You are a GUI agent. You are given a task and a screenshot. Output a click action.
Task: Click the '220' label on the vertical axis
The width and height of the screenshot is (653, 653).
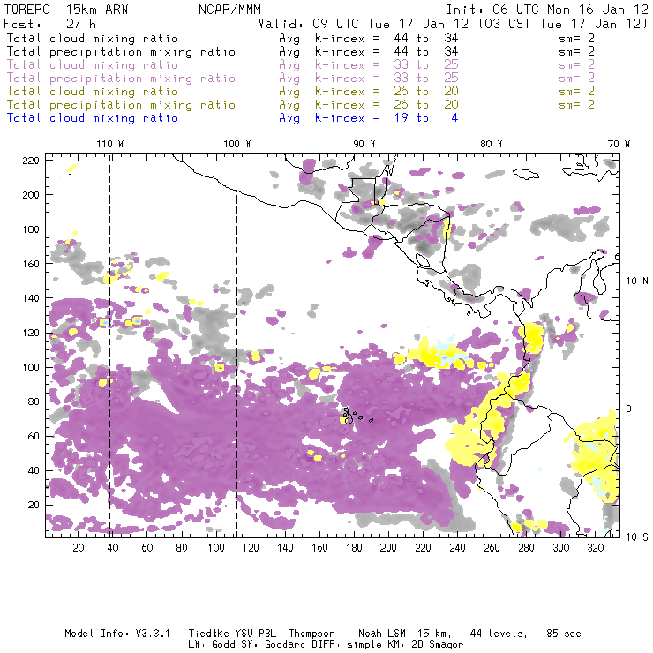31,161
